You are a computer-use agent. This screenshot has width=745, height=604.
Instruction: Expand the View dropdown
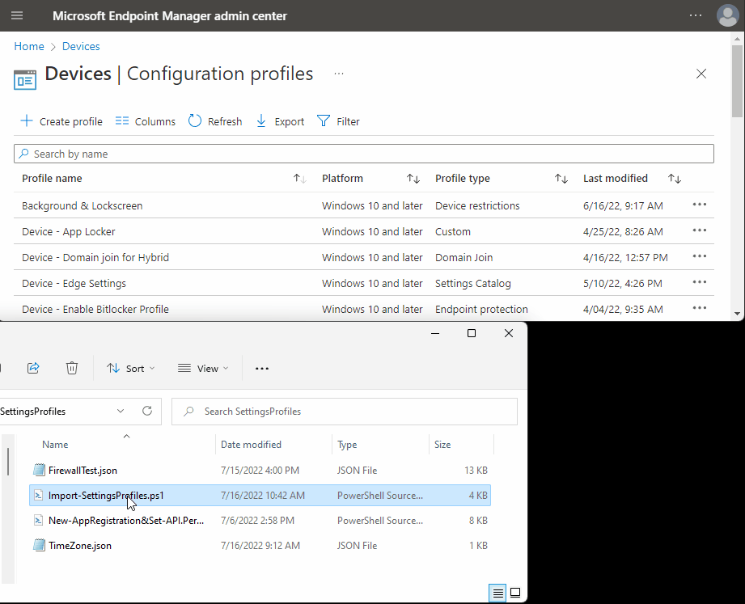pos(203,368)
